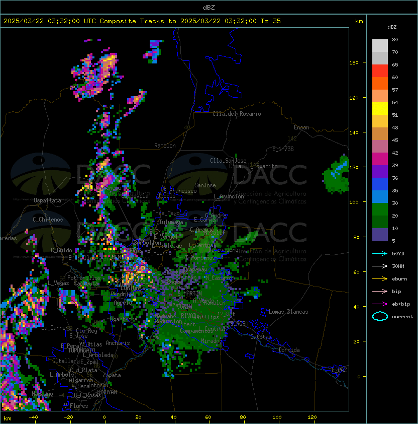Select the magenta 39-42 dBZ color swatch
Image resolution: width=418 pixels, height=424 pixels.
pyautogui.click(x=380, y=159)
